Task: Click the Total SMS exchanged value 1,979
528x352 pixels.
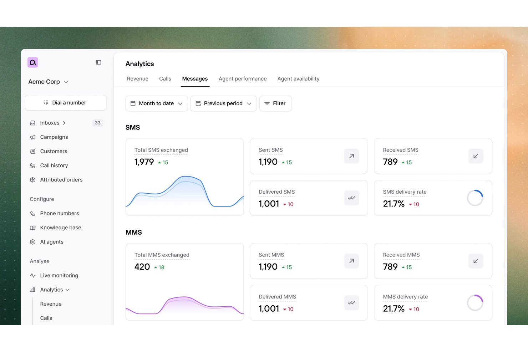Action: (144, 162)
